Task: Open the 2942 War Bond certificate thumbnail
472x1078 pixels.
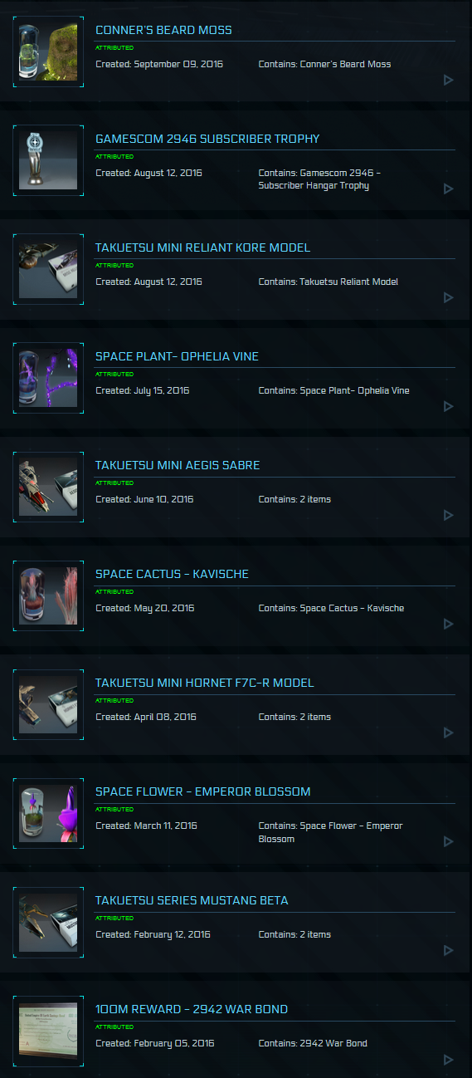Action: (48, 1031)
